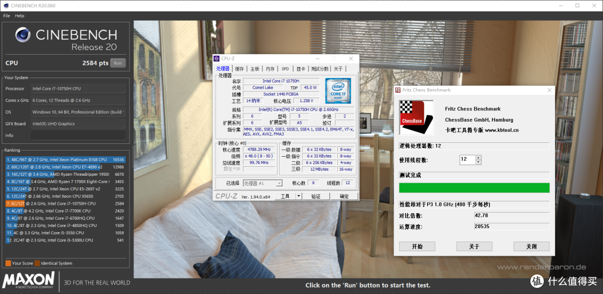Click the 验证 button in CPU-Z

point(315,196)
